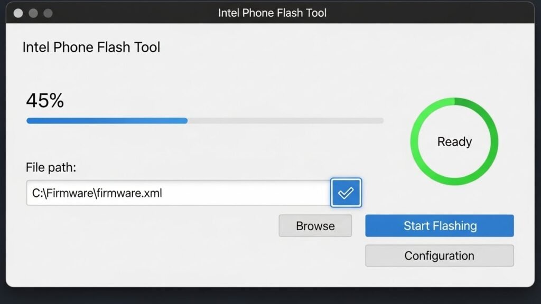Click the Configuration button below Start Flashing

click(439, 255)
